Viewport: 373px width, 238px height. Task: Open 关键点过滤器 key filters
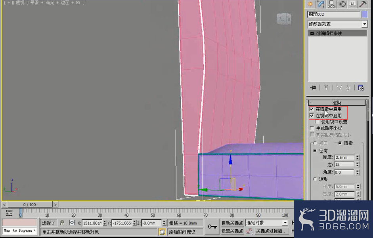(x=271, y=231)
